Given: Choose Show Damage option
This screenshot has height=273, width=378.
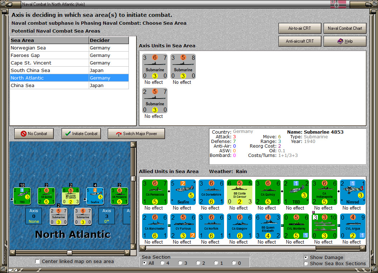Looking at the screenshot, I should tap(306, 257).
